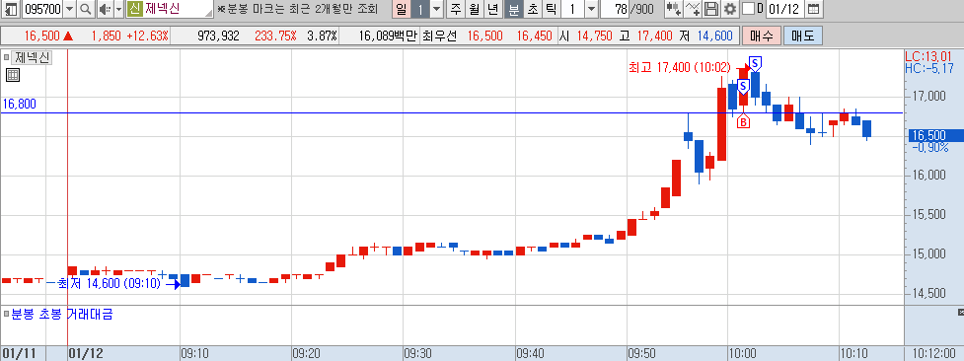Select the 틱 tick period tab
The width and height of the screenshot is (964, 361).
551,9
